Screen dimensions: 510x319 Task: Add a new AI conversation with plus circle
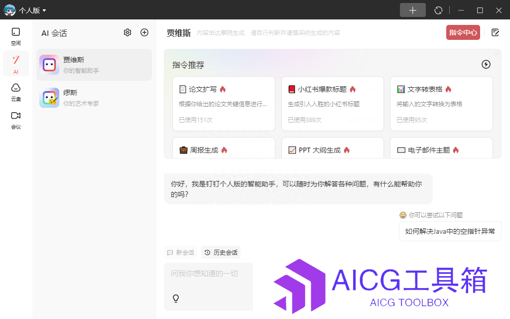[x=144, y=32]
